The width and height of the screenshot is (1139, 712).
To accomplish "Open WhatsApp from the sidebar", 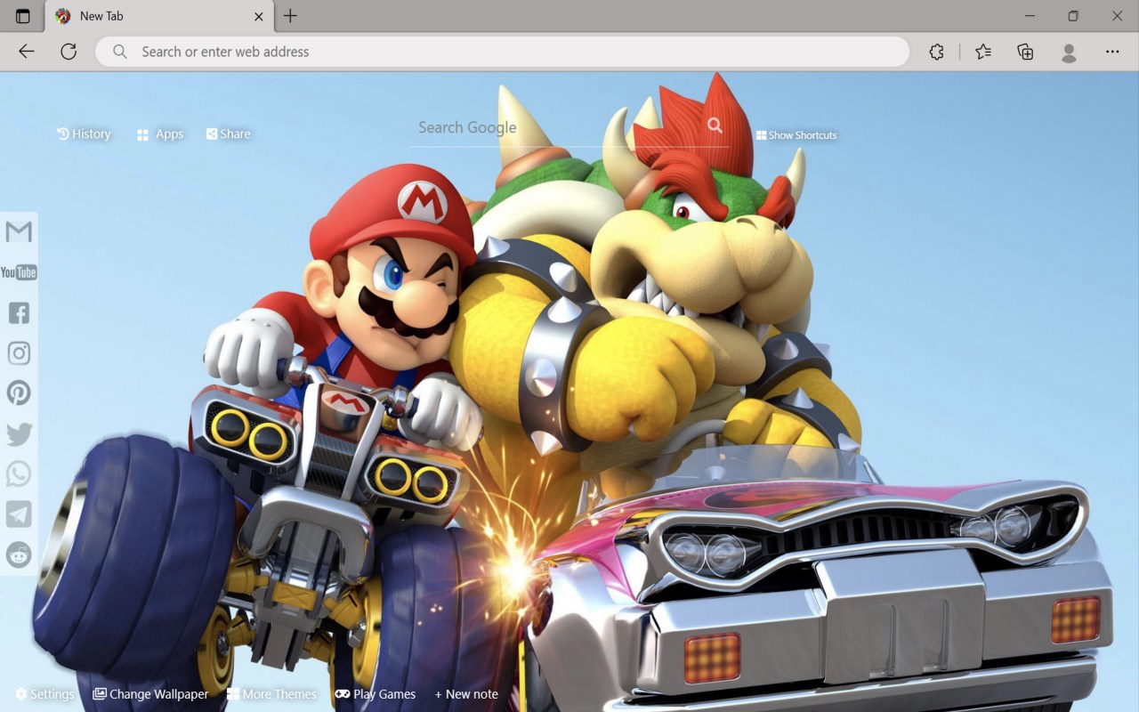I will 19,474.
